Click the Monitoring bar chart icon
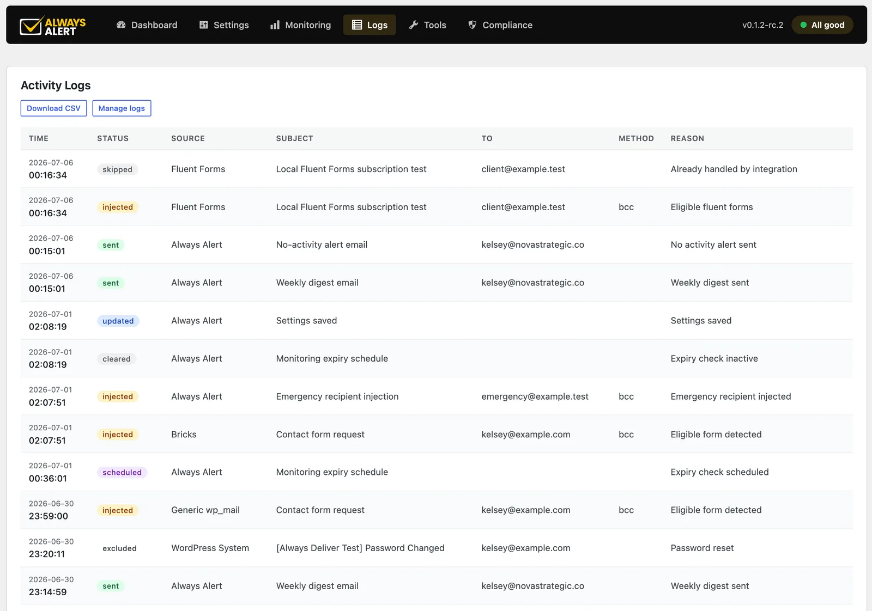872x611 pixels. (275, 25)
